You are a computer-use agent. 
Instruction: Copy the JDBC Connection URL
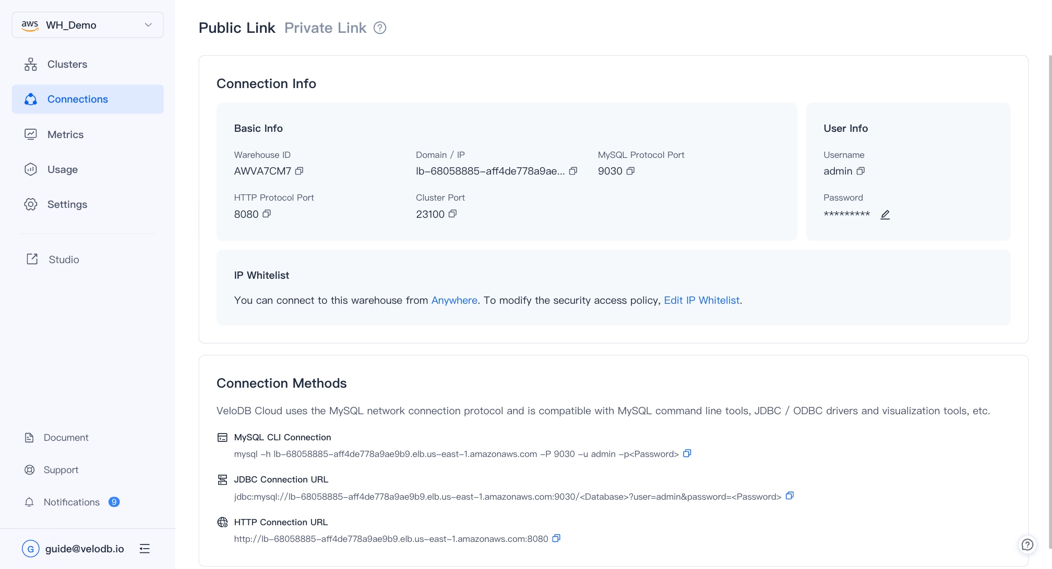[x=790, y=496]
